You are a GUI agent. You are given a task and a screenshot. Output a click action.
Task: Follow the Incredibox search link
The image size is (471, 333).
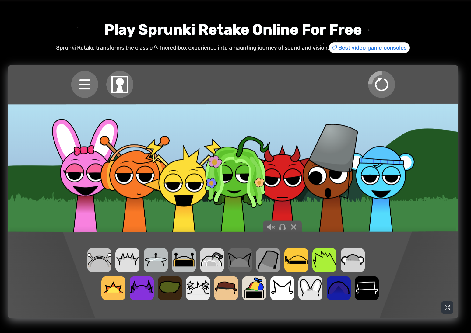pos(170,48)
